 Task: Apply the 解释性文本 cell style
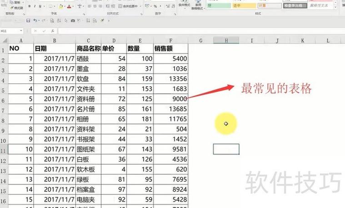[320, 5]
